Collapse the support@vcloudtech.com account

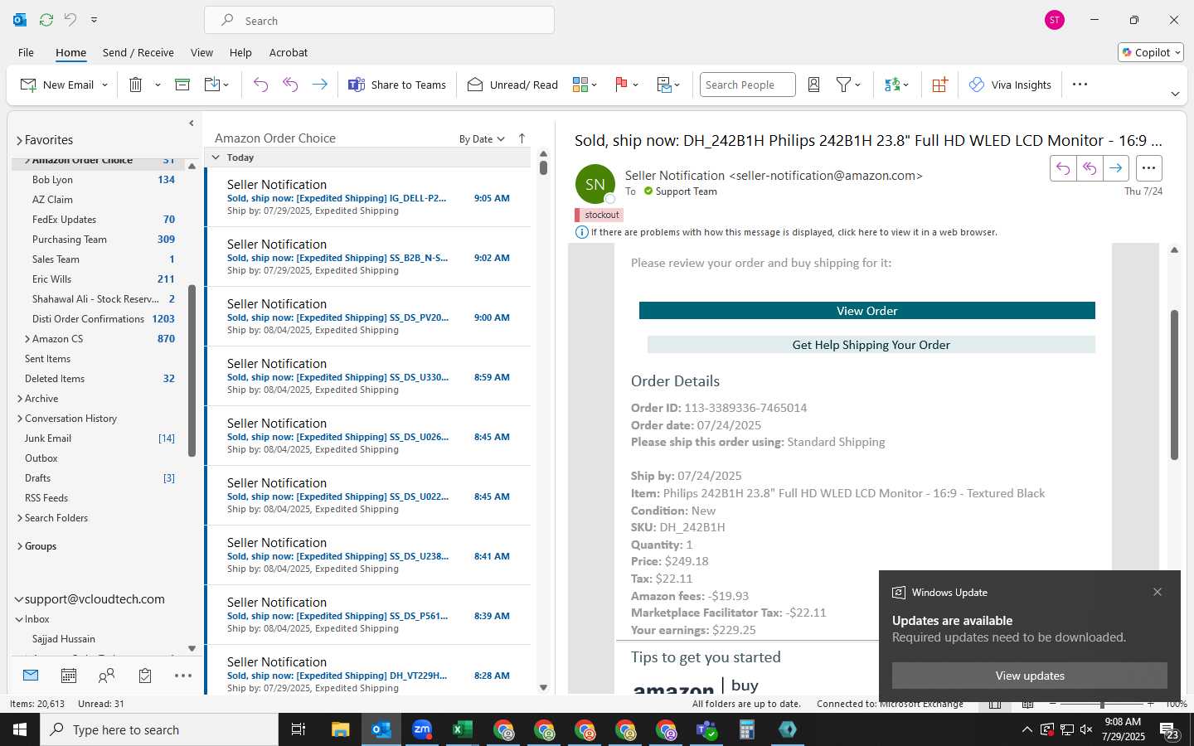19,599
